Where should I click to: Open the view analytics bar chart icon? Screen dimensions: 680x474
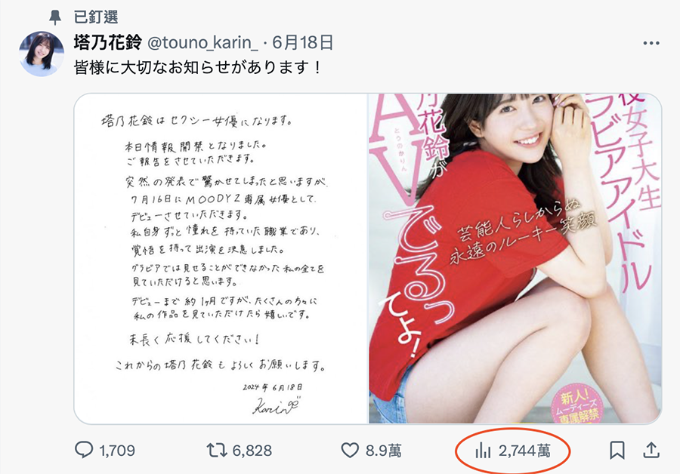point(483,451)
